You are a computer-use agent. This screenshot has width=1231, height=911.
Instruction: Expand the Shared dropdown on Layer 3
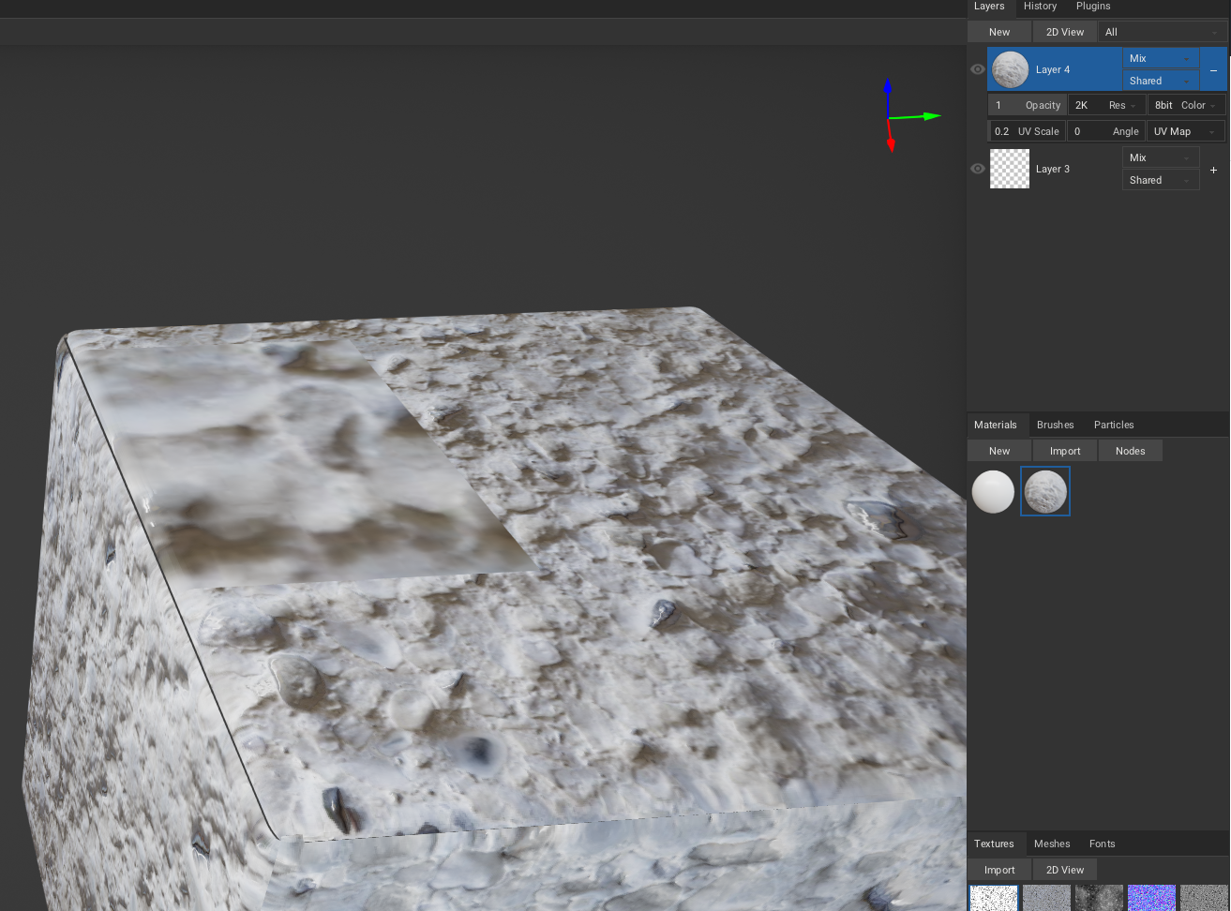click(x=1161, y=179)
